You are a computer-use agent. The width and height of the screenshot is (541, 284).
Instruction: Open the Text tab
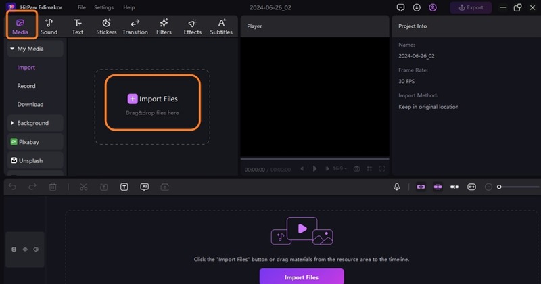pyautogui.click(x=78, y=26)
